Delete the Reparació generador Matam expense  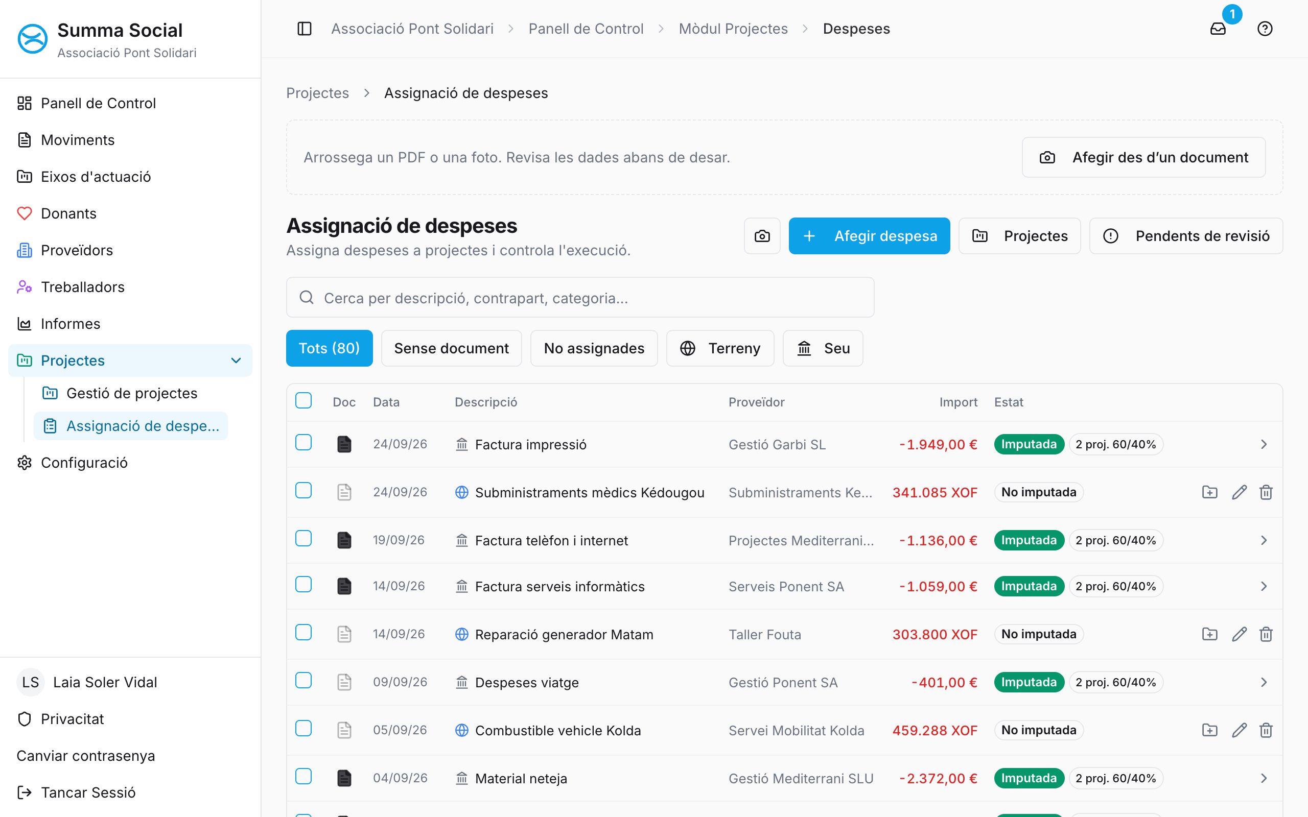[x=1266, y=634]
